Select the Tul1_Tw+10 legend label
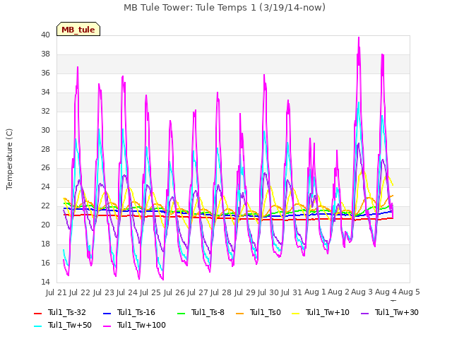 click(328, 312)
